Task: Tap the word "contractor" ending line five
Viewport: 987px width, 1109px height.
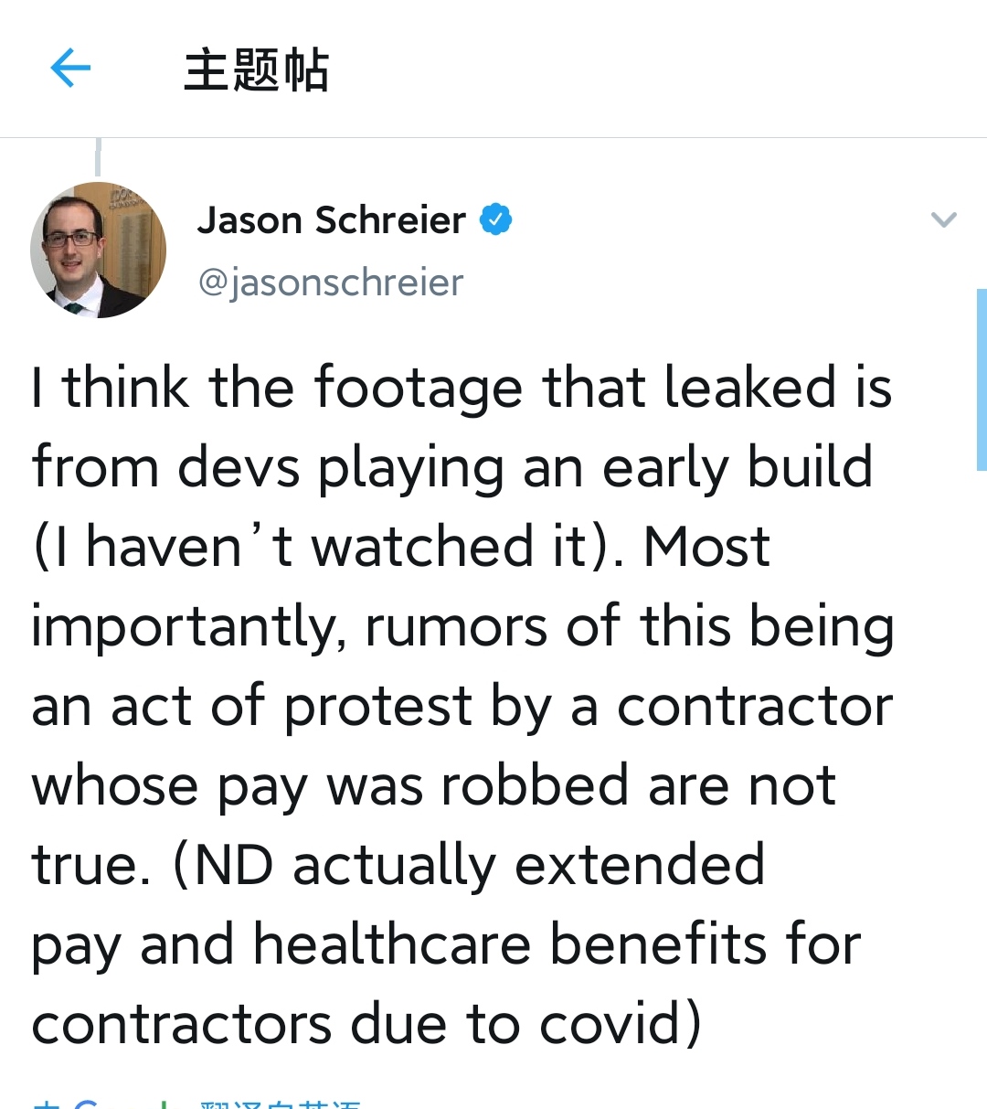Action: pyautogui.click(x=755, y=707)
